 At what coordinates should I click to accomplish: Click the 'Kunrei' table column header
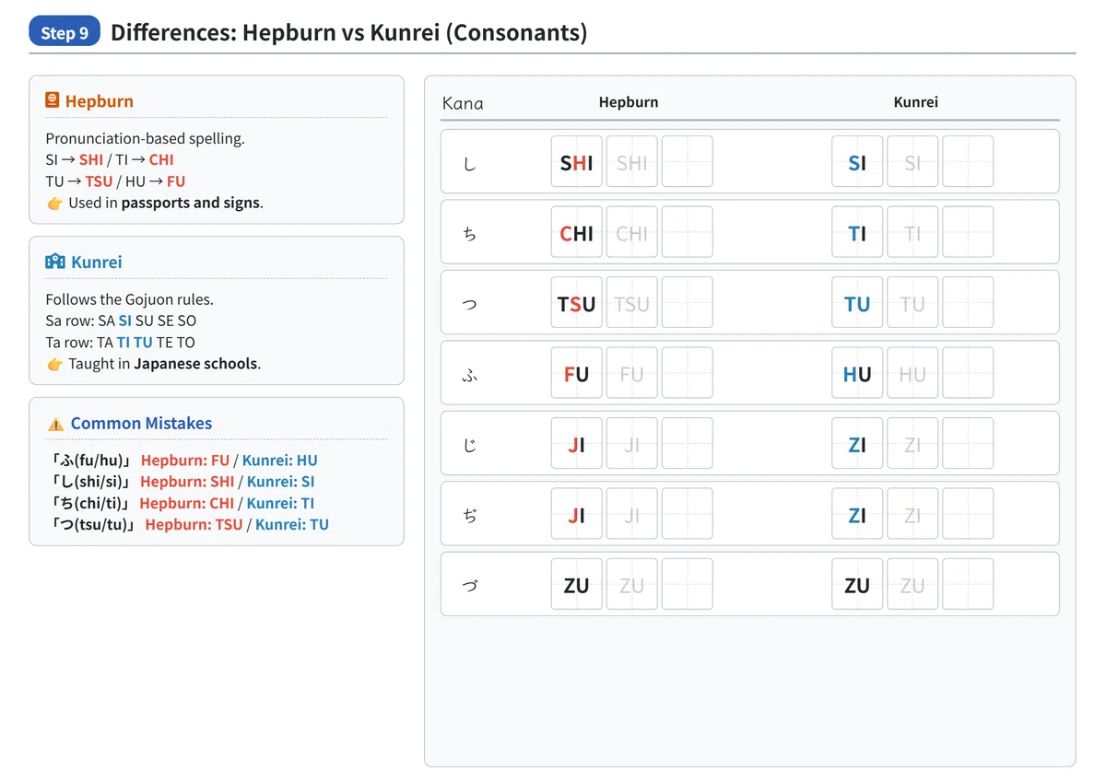coord(916,102)
